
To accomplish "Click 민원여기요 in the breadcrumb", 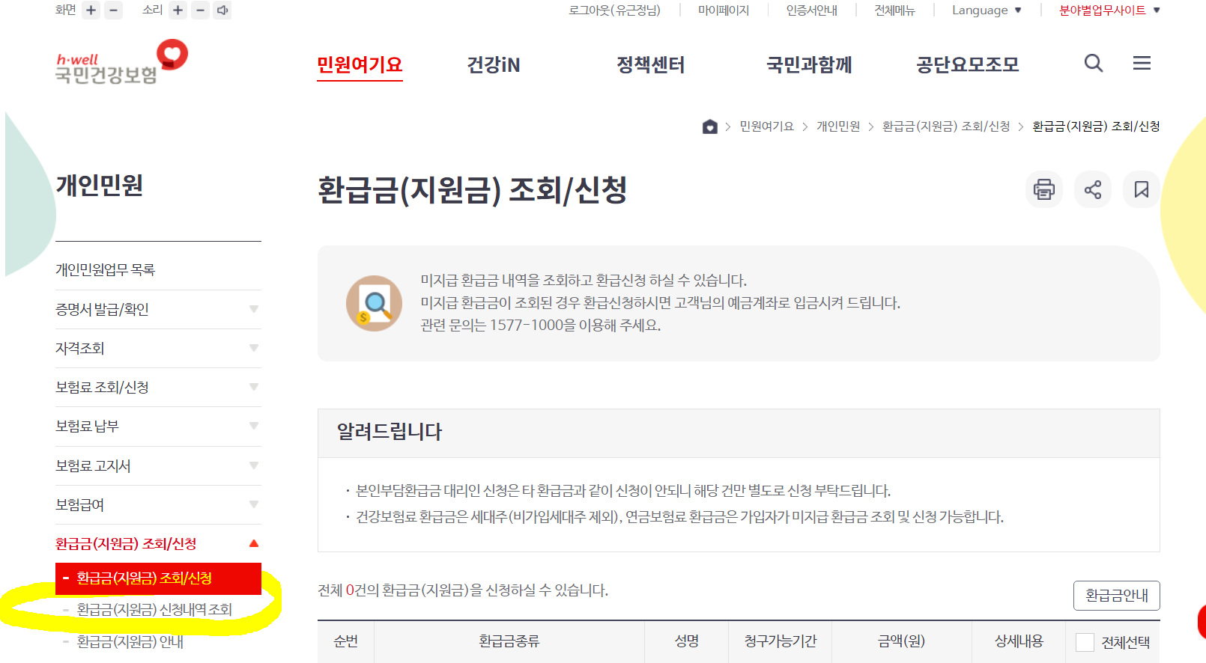I will 766,126.
